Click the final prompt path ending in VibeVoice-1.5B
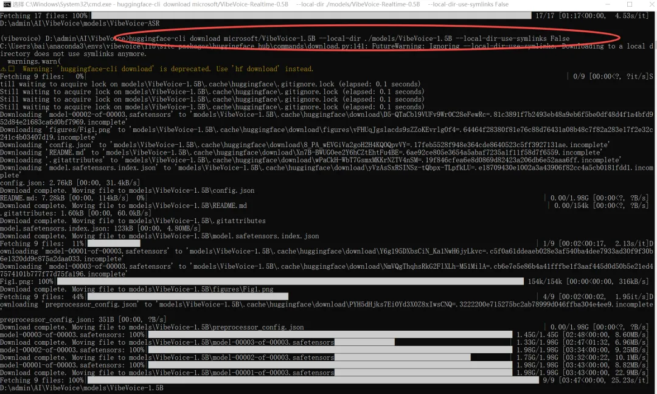The height and width of the screenshot is (394, 657). click(82, 388)
